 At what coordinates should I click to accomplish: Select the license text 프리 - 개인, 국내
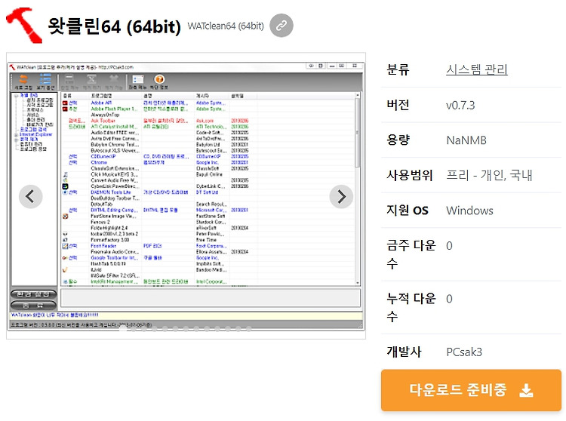pos(489,175)
